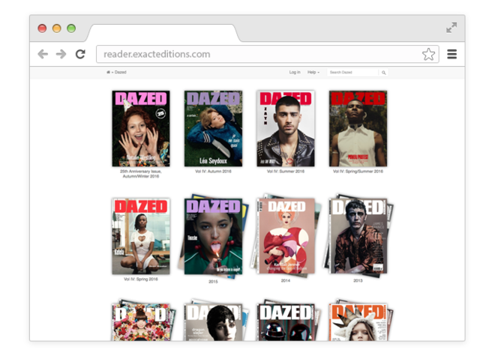Screen dimensions: 480x356
Task: Expand the Help dropdown menu
Action: 313,72
